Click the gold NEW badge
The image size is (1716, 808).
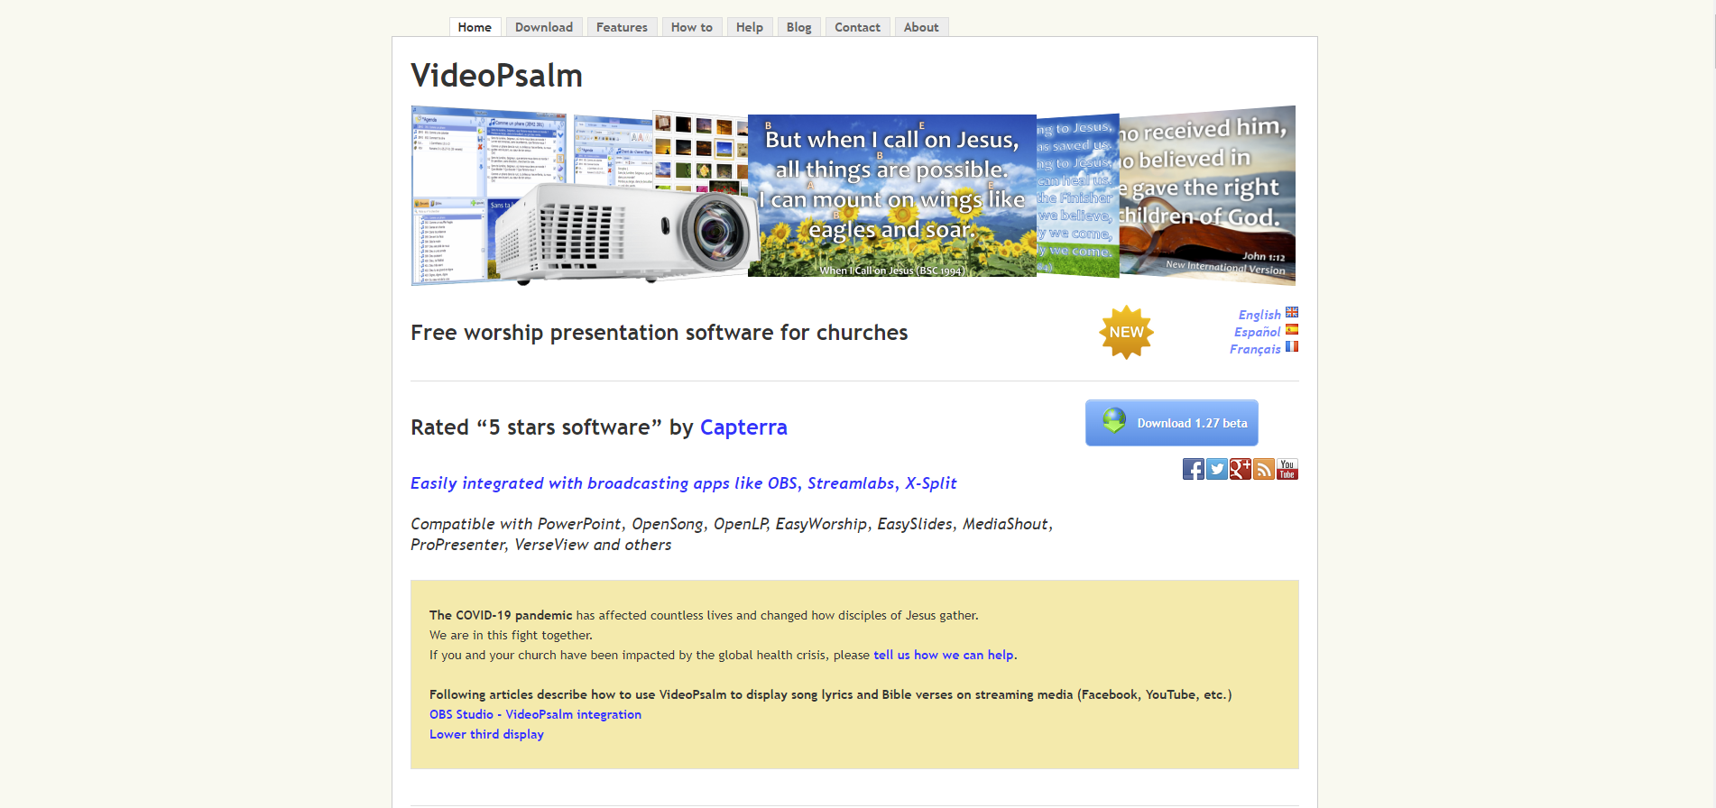tap(1126, 332)
